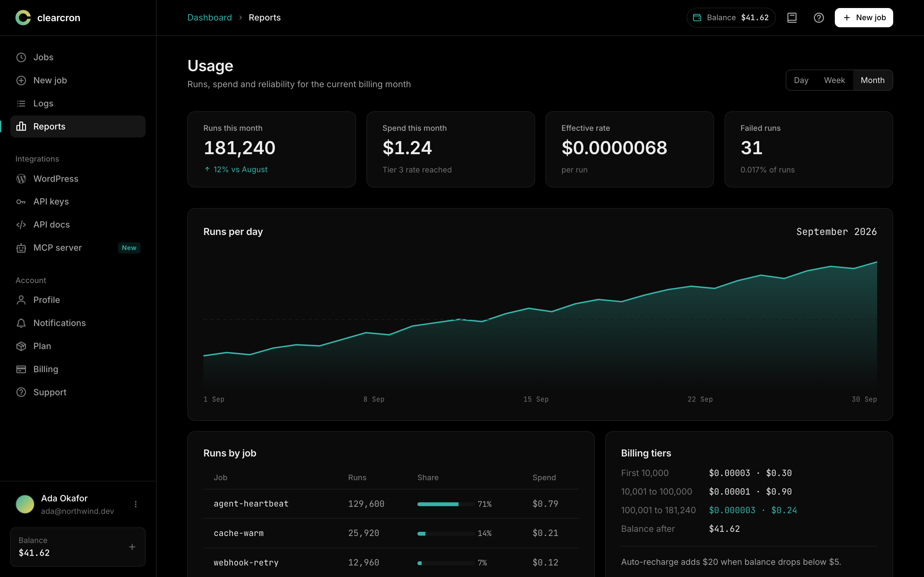Click the plus-circle icon beside New job in sidebar
This screenshot has width=924, height=577.
click(x=21, y=80)
